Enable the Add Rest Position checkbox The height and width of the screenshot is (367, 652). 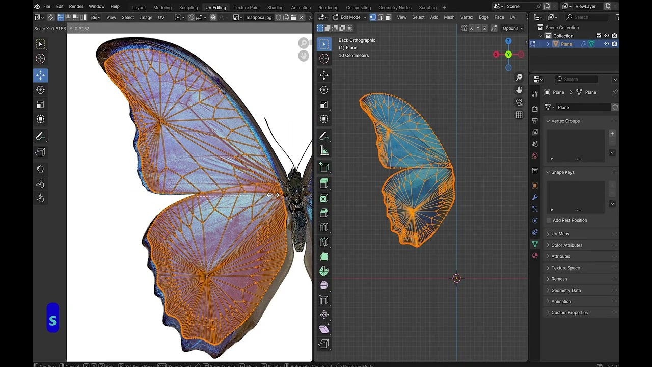pos(549,220)
